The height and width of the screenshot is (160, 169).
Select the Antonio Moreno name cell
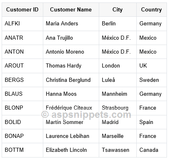[71, 52]
